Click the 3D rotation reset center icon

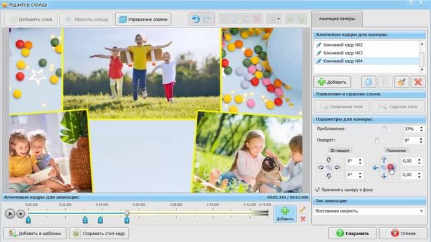[329, 167]
